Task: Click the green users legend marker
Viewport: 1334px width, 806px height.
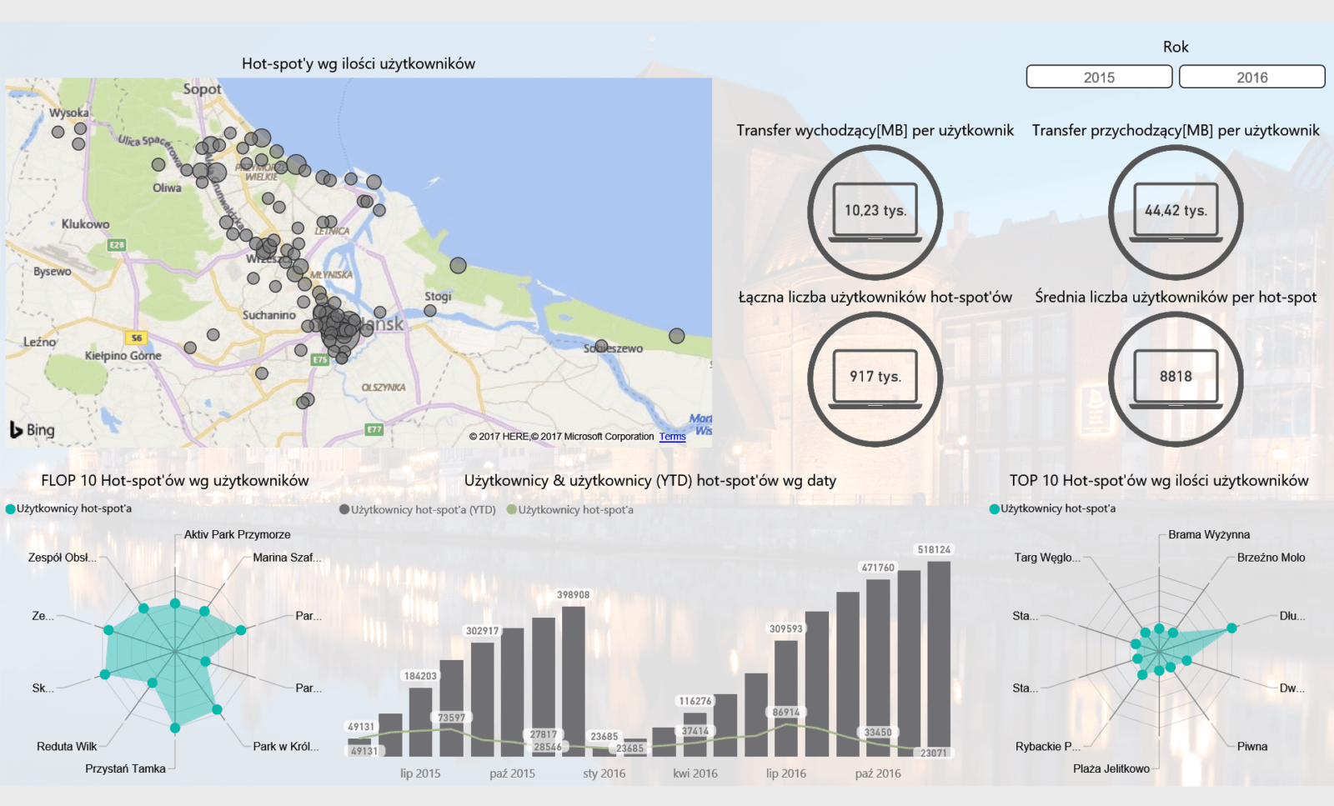Action: tap(512, 509)
